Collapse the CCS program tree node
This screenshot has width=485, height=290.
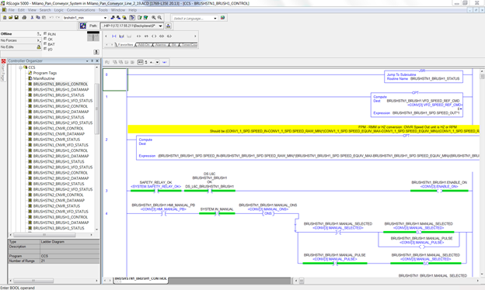tap(20, 67)
